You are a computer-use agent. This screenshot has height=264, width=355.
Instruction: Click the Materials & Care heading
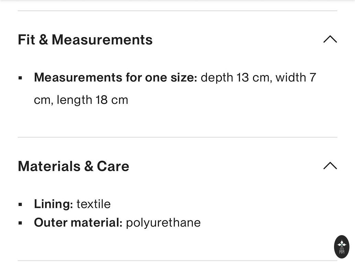[74, 166]
